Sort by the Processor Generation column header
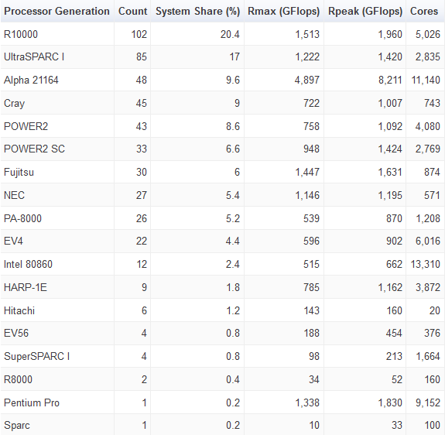The height and width of the screenshot is (435, 445). point(56,12)
